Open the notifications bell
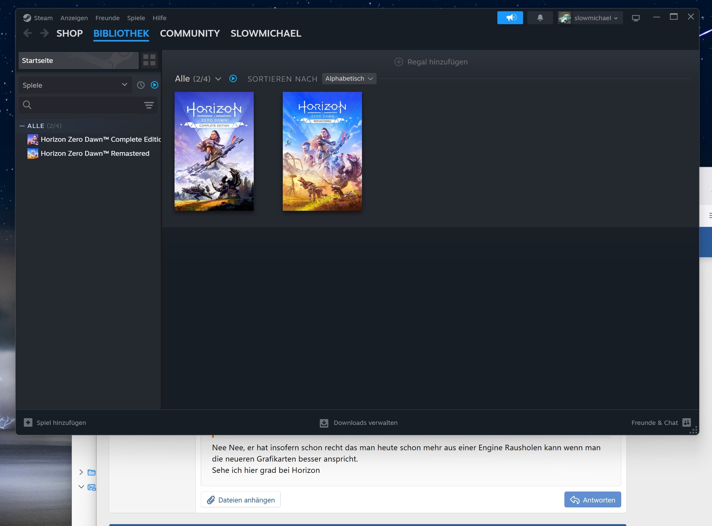712x526 pixels. coord(540,18)
